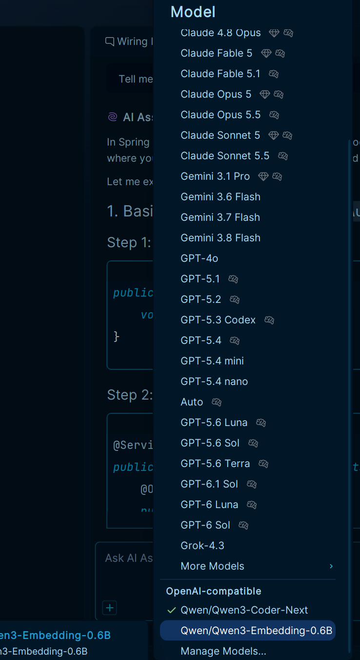Choose Claude Opus 5.5 model
Image resolution: width=360 pixels, height=660 pixels.
pos(248,115)
